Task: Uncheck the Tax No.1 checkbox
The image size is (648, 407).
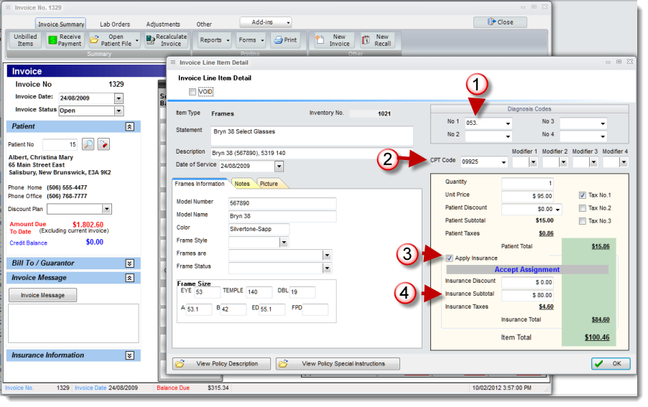Action: (x=583, y=195)
